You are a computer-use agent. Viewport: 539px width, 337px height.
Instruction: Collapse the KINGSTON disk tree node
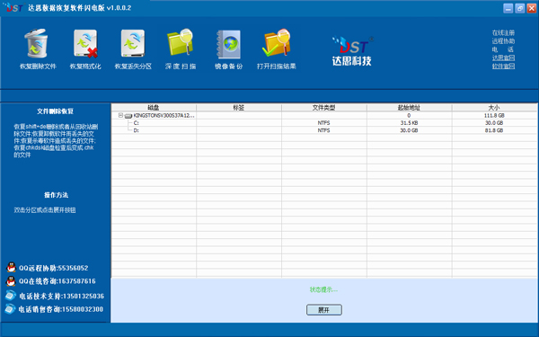(x=120, y=116)
